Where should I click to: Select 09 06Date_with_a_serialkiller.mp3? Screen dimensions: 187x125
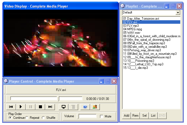(151, 47)
